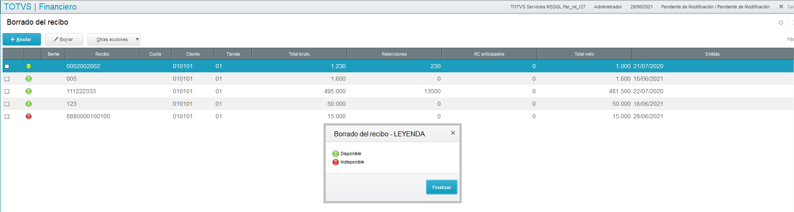Click total bruto value 15.000
Screen dimensions: 794x212
(x=337, y=116)
